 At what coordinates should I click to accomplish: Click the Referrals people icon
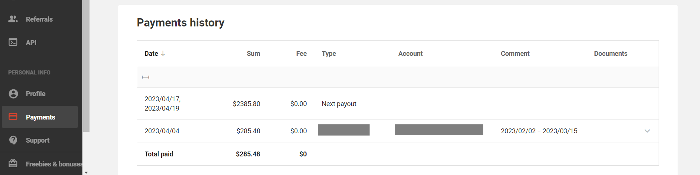tap(13, 19)
